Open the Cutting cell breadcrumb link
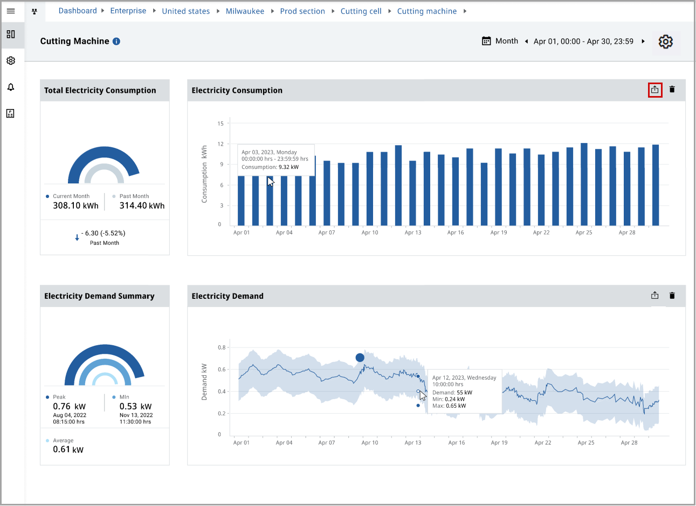696x506 pixels. [361, 10]
